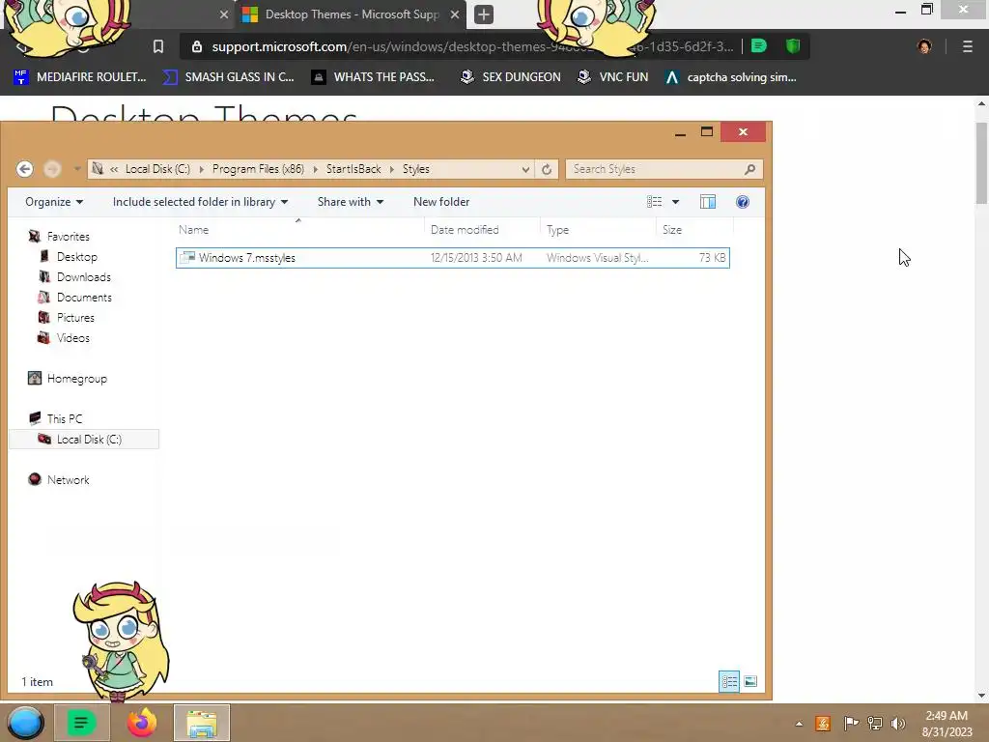Image resolution: width=989 pixels, height=742 pixels.
Task: Select Videos in navigation pane
Action: (x=73, y=338)
